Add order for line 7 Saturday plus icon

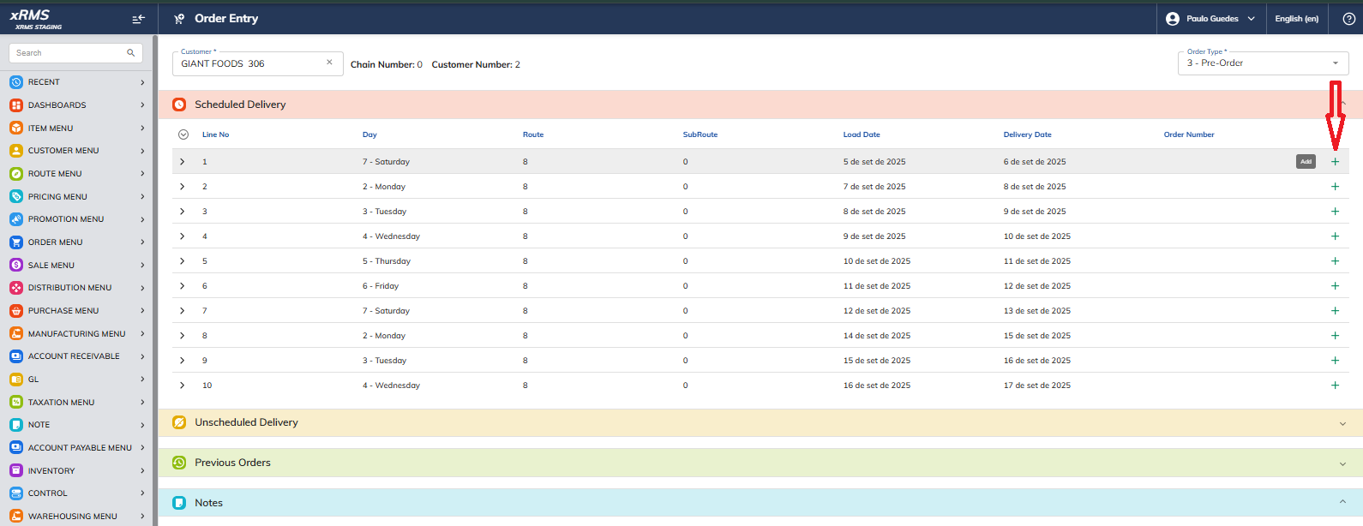point(1335,311)
